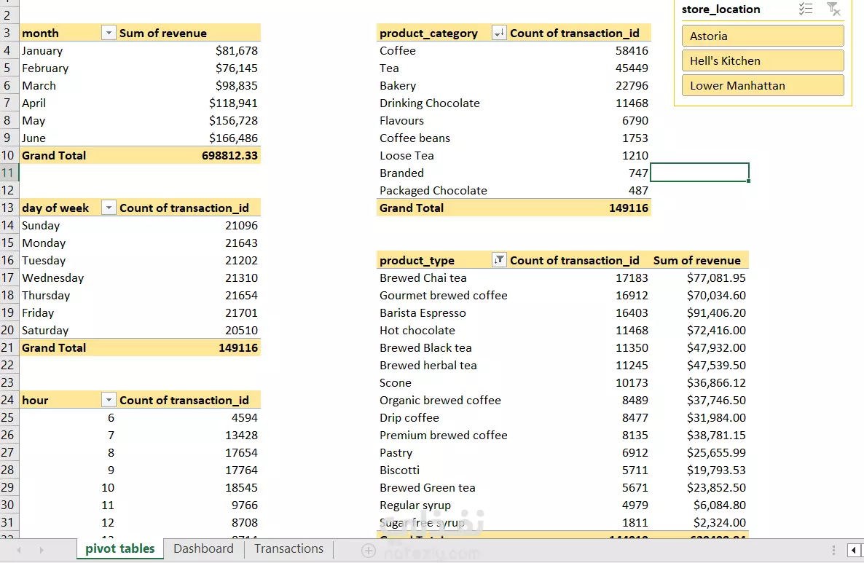The image size is (864, 563).
Task: Open the hour filter dropdown
Action: (109, 401)
